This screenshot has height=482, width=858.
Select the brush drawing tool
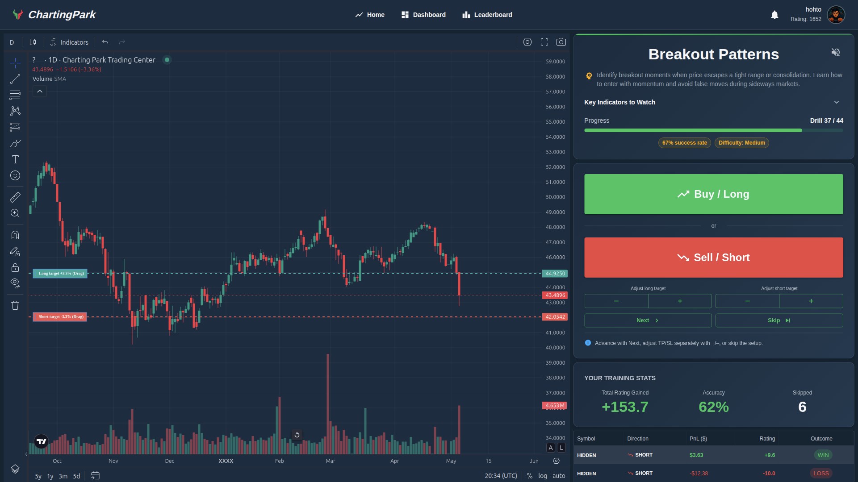(x=15, y=143)
